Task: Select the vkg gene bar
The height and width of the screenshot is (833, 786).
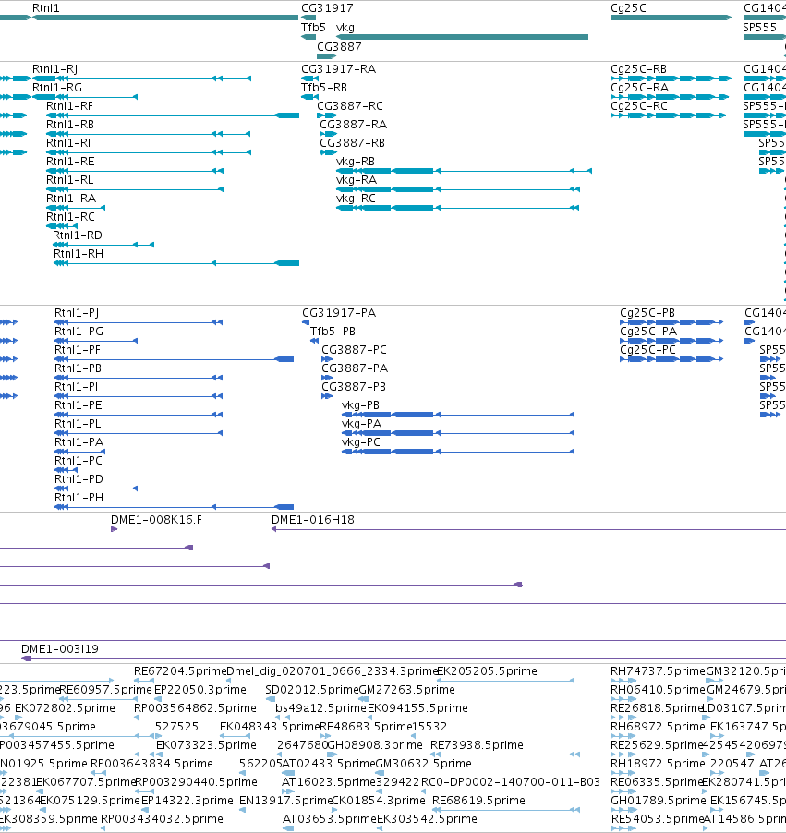Action: tap(463, 37)
